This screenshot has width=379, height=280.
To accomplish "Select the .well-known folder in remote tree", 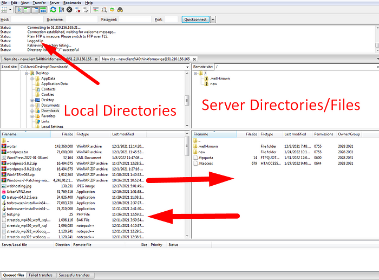I will (220, 79).
